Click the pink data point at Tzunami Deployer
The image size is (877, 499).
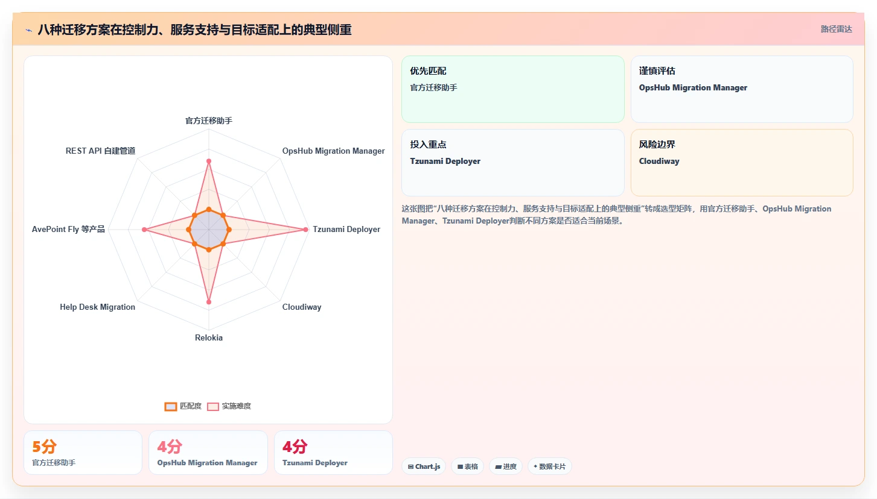point(305,229)
